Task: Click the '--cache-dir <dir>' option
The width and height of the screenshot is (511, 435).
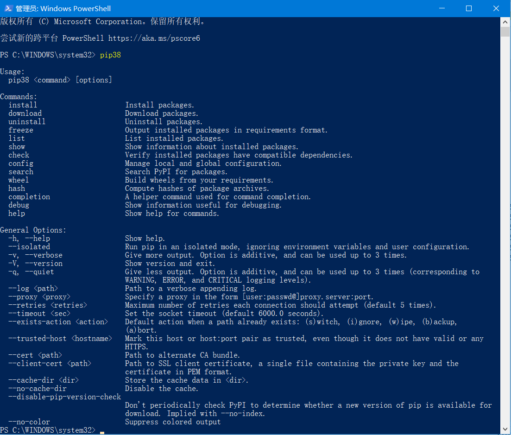Action: 44,380
